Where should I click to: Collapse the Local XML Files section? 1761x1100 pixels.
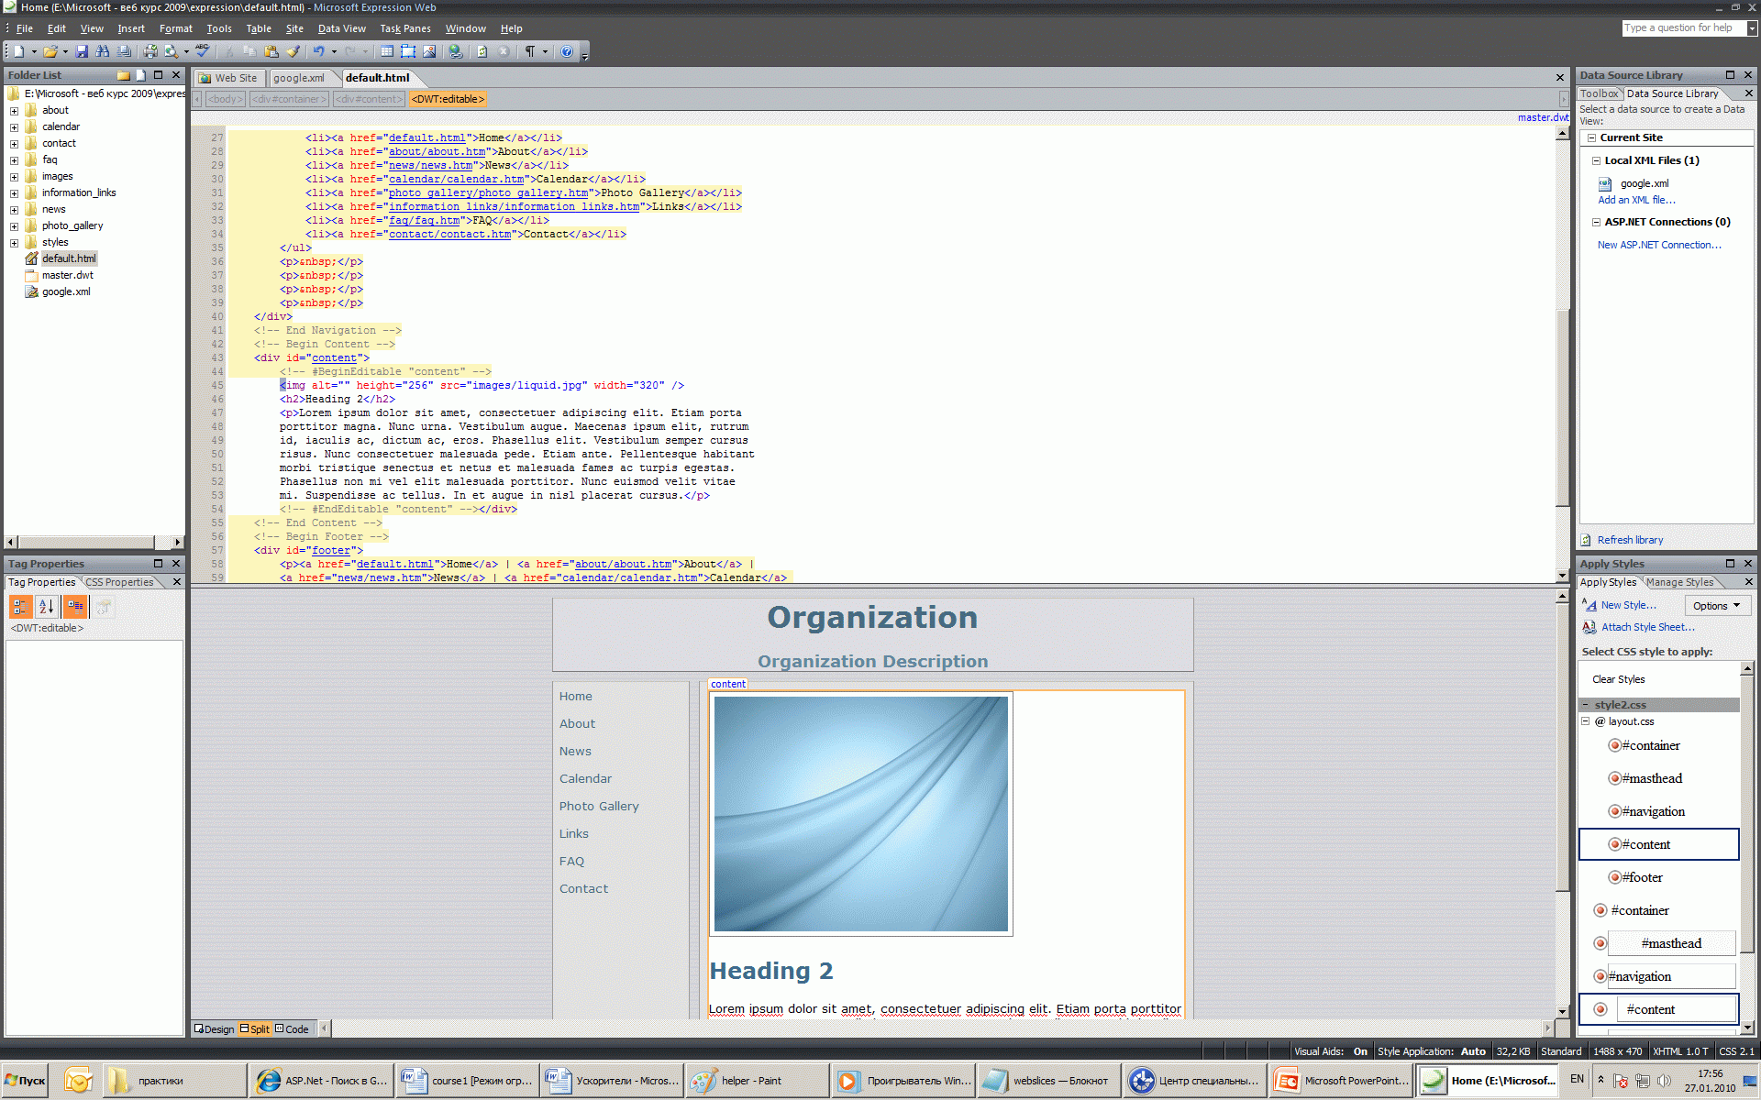[1596, 160]
